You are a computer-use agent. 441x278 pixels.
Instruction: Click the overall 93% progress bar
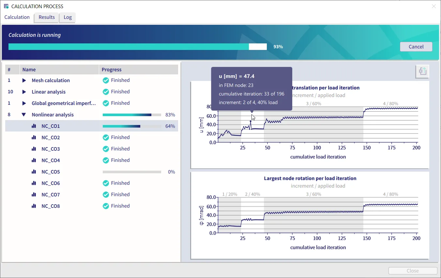[137, 47]
